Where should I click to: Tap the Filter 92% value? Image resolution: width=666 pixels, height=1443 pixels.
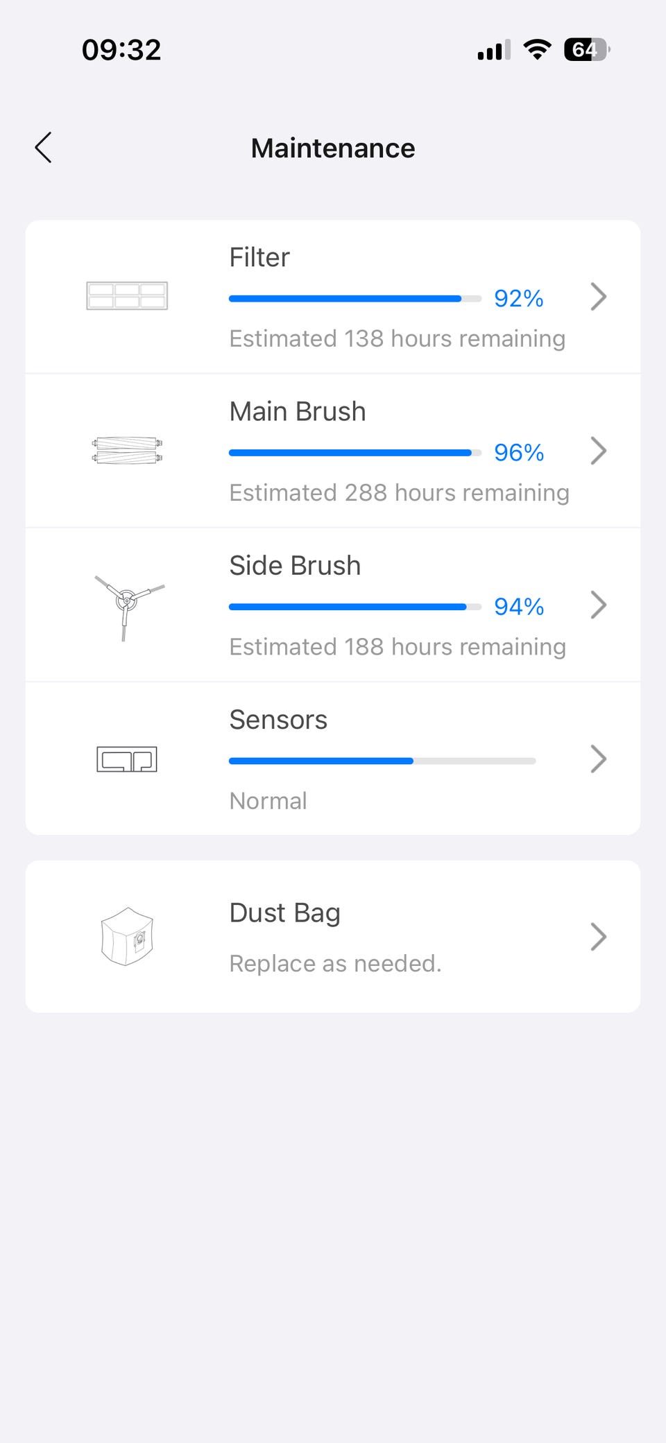click(518, 298)
